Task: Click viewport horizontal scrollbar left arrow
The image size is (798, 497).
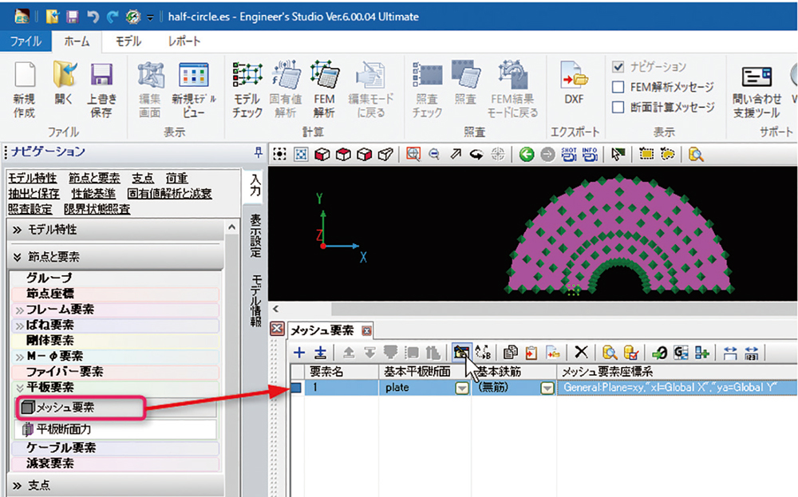Action: [x=275, y=309]
